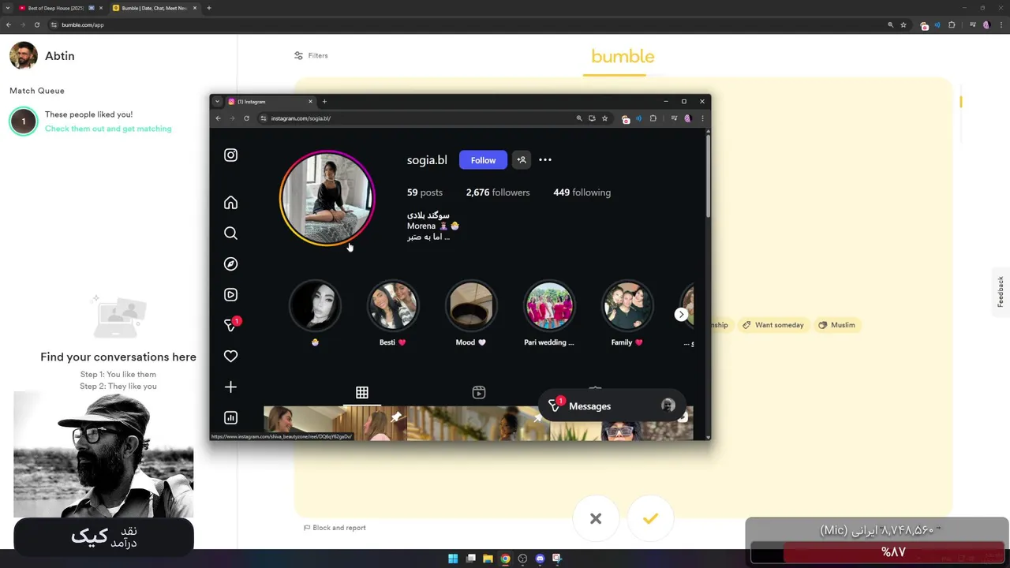The width and height of the screenshot is (1010, 568).
Task: Open Instagram direct messages sidebar icon
Action: (x=230, y=325)
